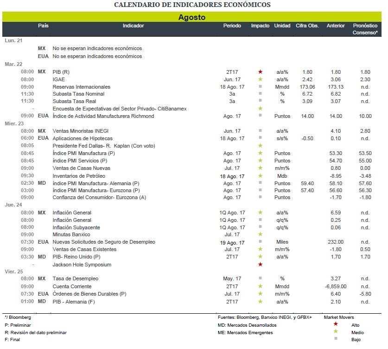The width and height of the screenshot is (388, 349).
Task: Click Cuenta Corriente previous value -6,859.00
Action: click(x=336, y=287)
